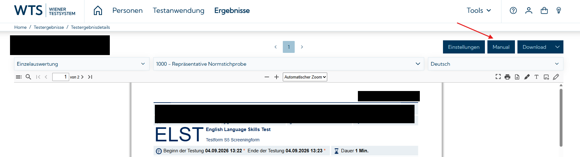Go to next result with right chevron
580x157 pixels.
point(302,47)
